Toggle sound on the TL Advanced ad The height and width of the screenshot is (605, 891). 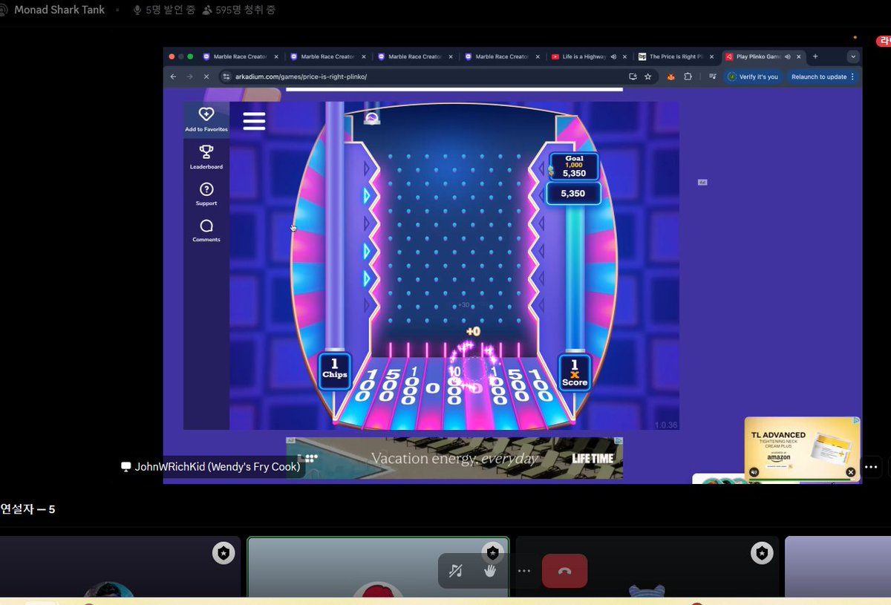click(x=754, y=472)
